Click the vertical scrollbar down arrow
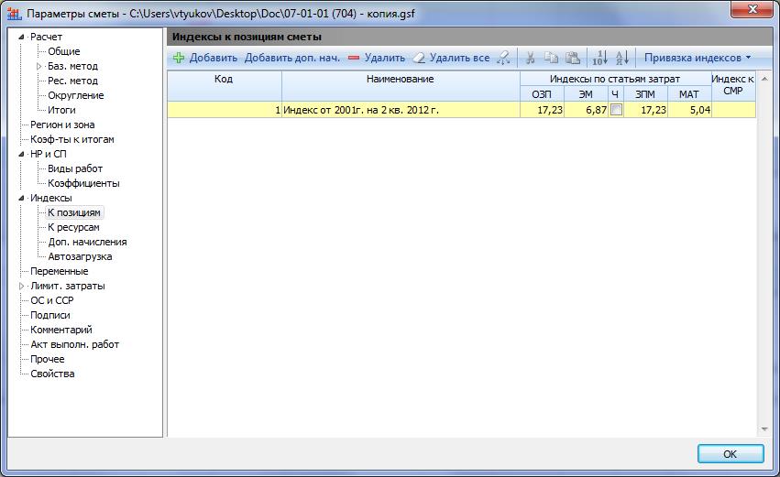 (x=763, y=428)
